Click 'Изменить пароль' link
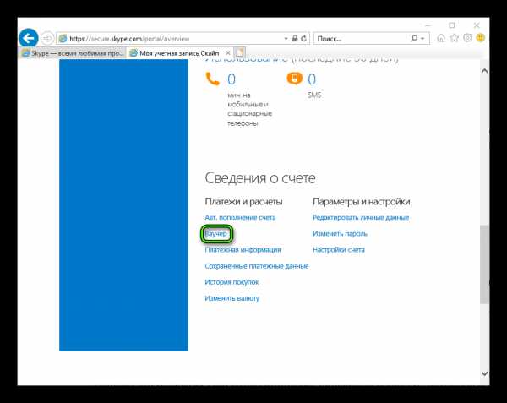The height and width of the screenshot is (403, 507). pyautogui.click(x=339, y=233)
